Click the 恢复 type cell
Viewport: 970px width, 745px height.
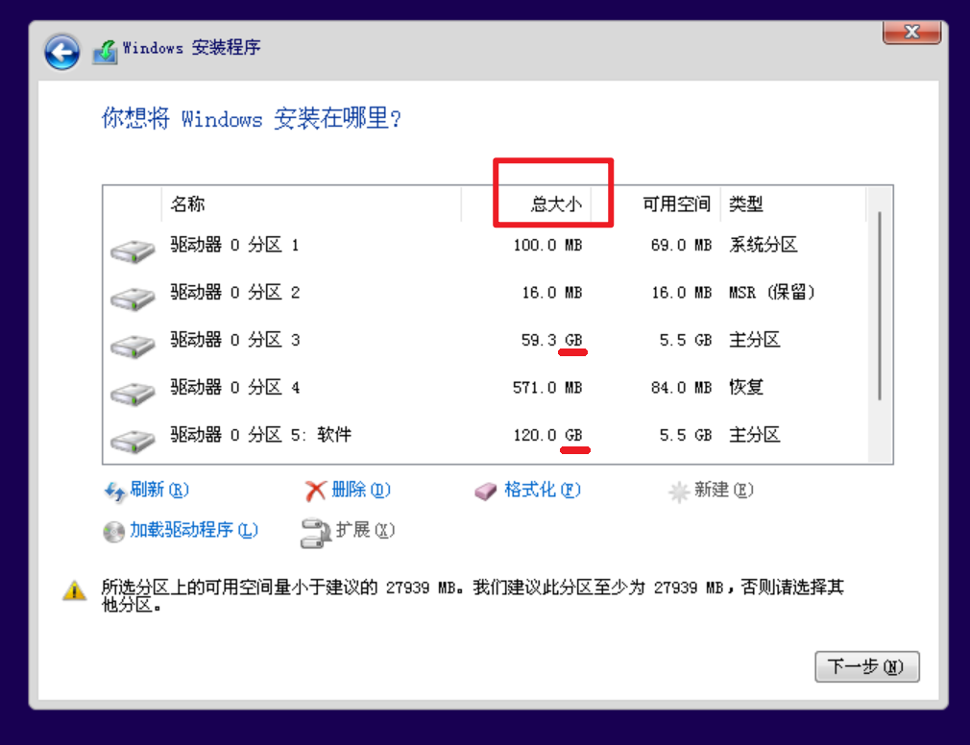pos(746,387)
